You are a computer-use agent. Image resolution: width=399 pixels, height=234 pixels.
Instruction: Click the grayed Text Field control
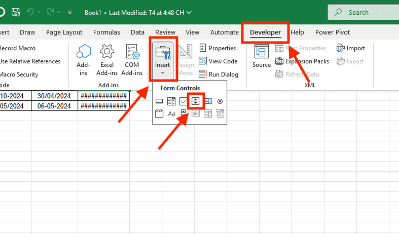pos(195,113)
